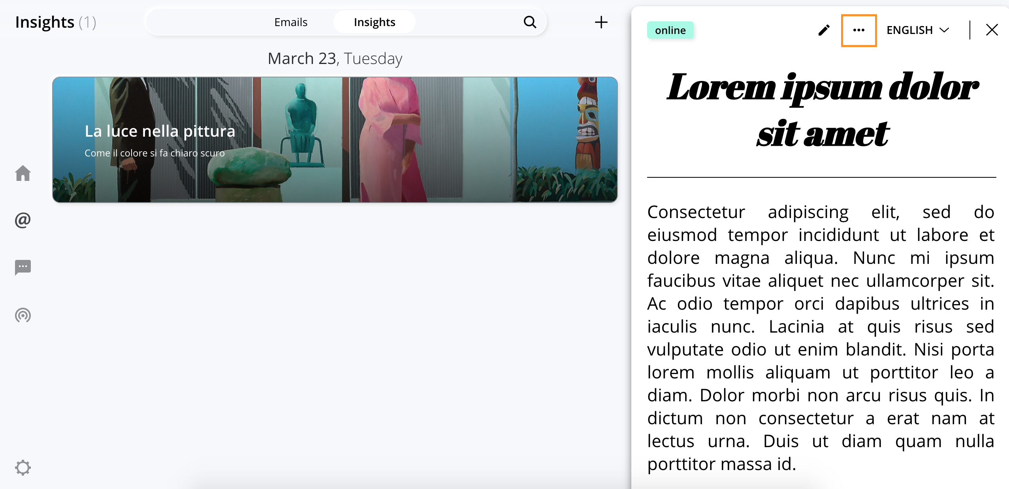
Task: Close the insight detail panel
Action: pos(992,30)
